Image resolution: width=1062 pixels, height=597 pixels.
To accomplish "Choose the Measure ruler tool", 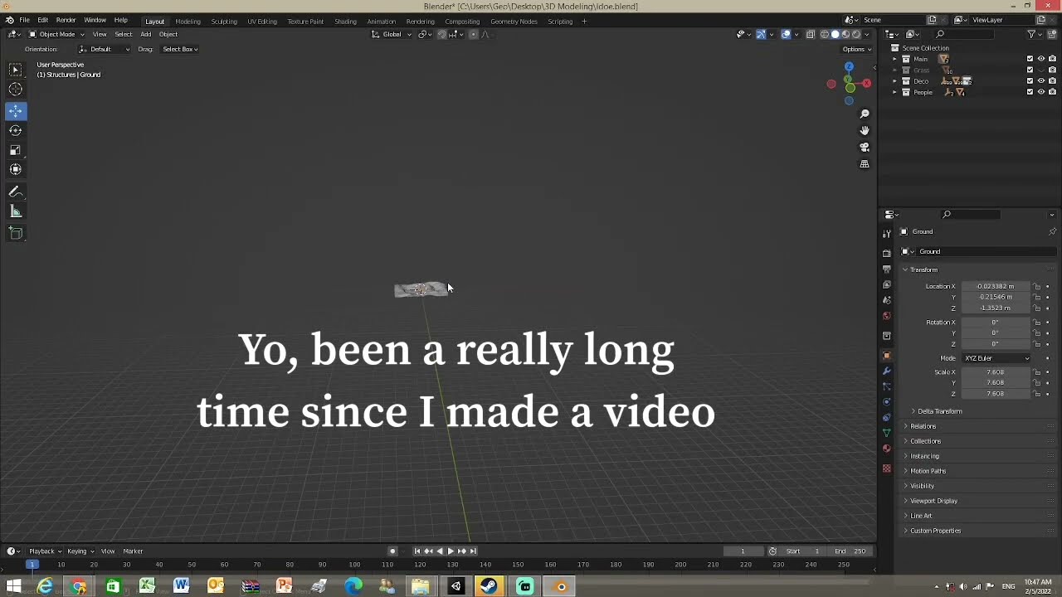I will pos(16,211).
